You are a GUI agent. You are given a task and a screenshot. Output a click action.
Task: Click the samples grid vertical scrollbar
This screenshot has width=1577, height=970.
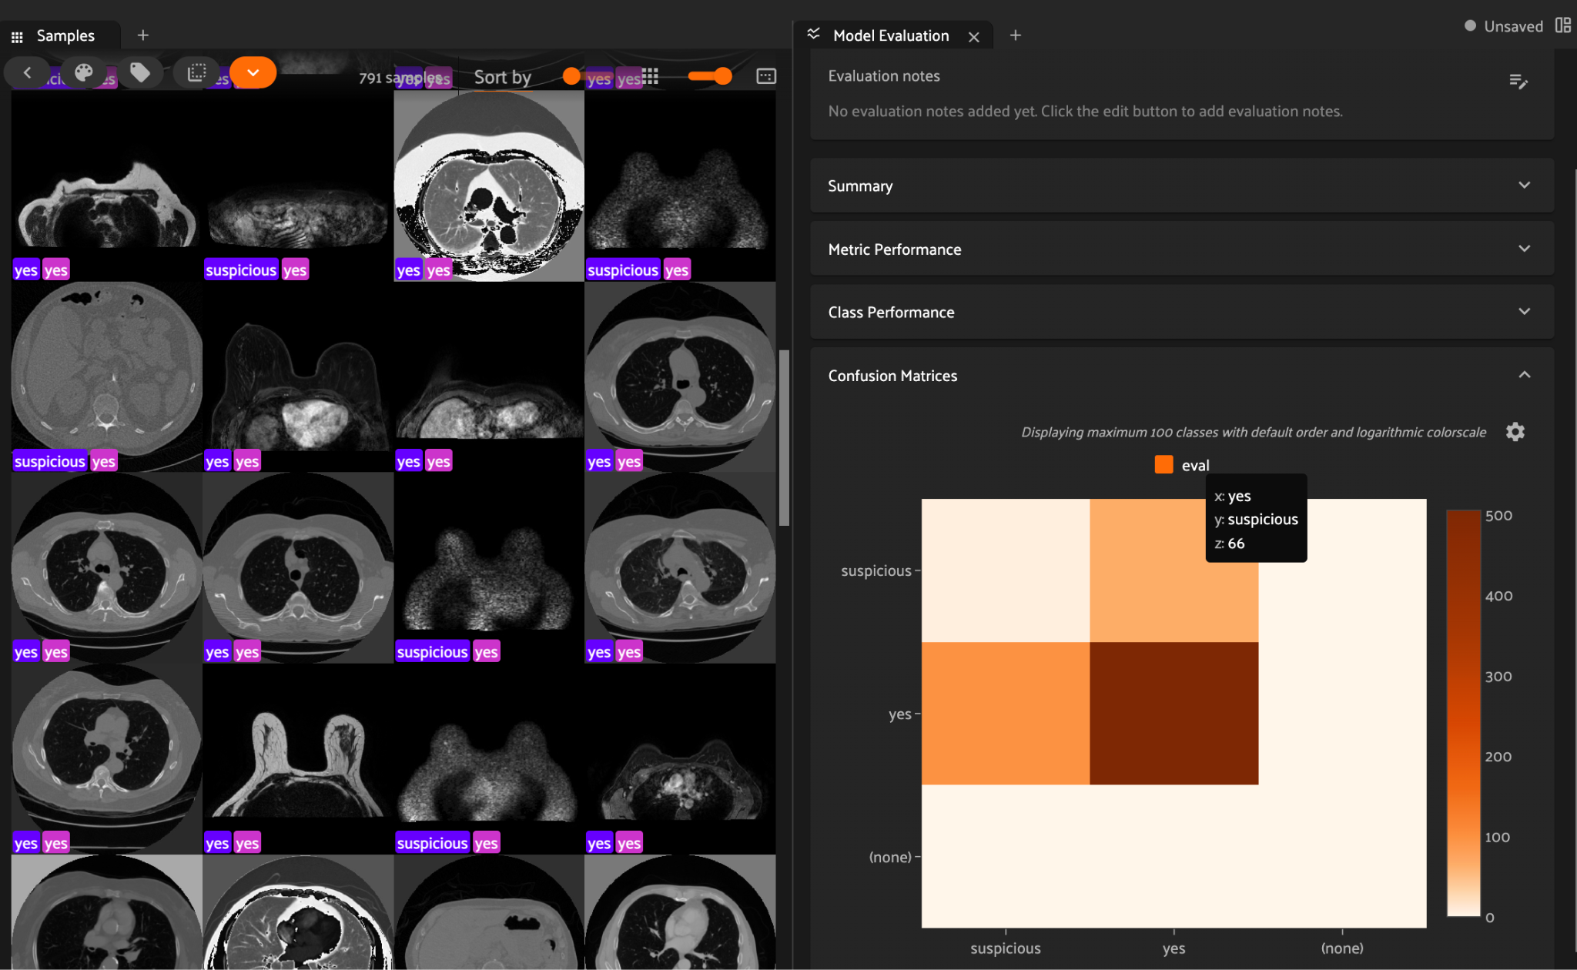coord(784,437)
